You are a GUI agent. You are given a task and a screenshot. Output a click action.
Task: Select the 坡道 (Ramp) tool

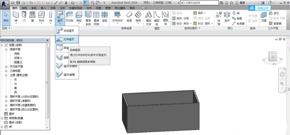[129, 17]
